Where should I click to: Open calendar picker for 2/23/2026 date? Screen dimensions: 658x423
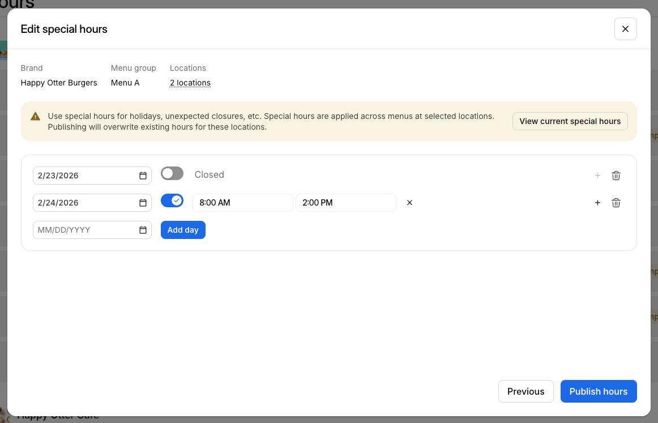(x=143, y=176)
